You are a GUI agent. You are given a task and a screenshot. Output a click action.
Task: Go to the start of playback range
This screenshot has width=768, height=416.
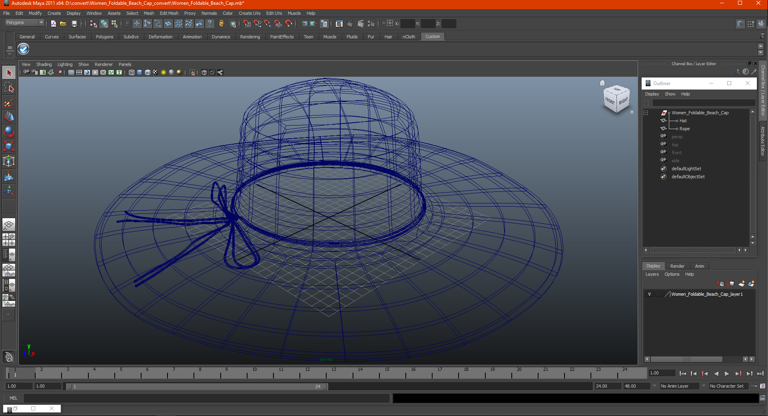point(682,374)
